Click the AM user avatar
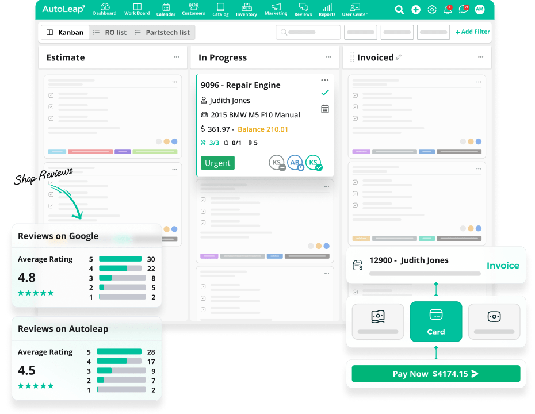 click(x=480, y=10)
